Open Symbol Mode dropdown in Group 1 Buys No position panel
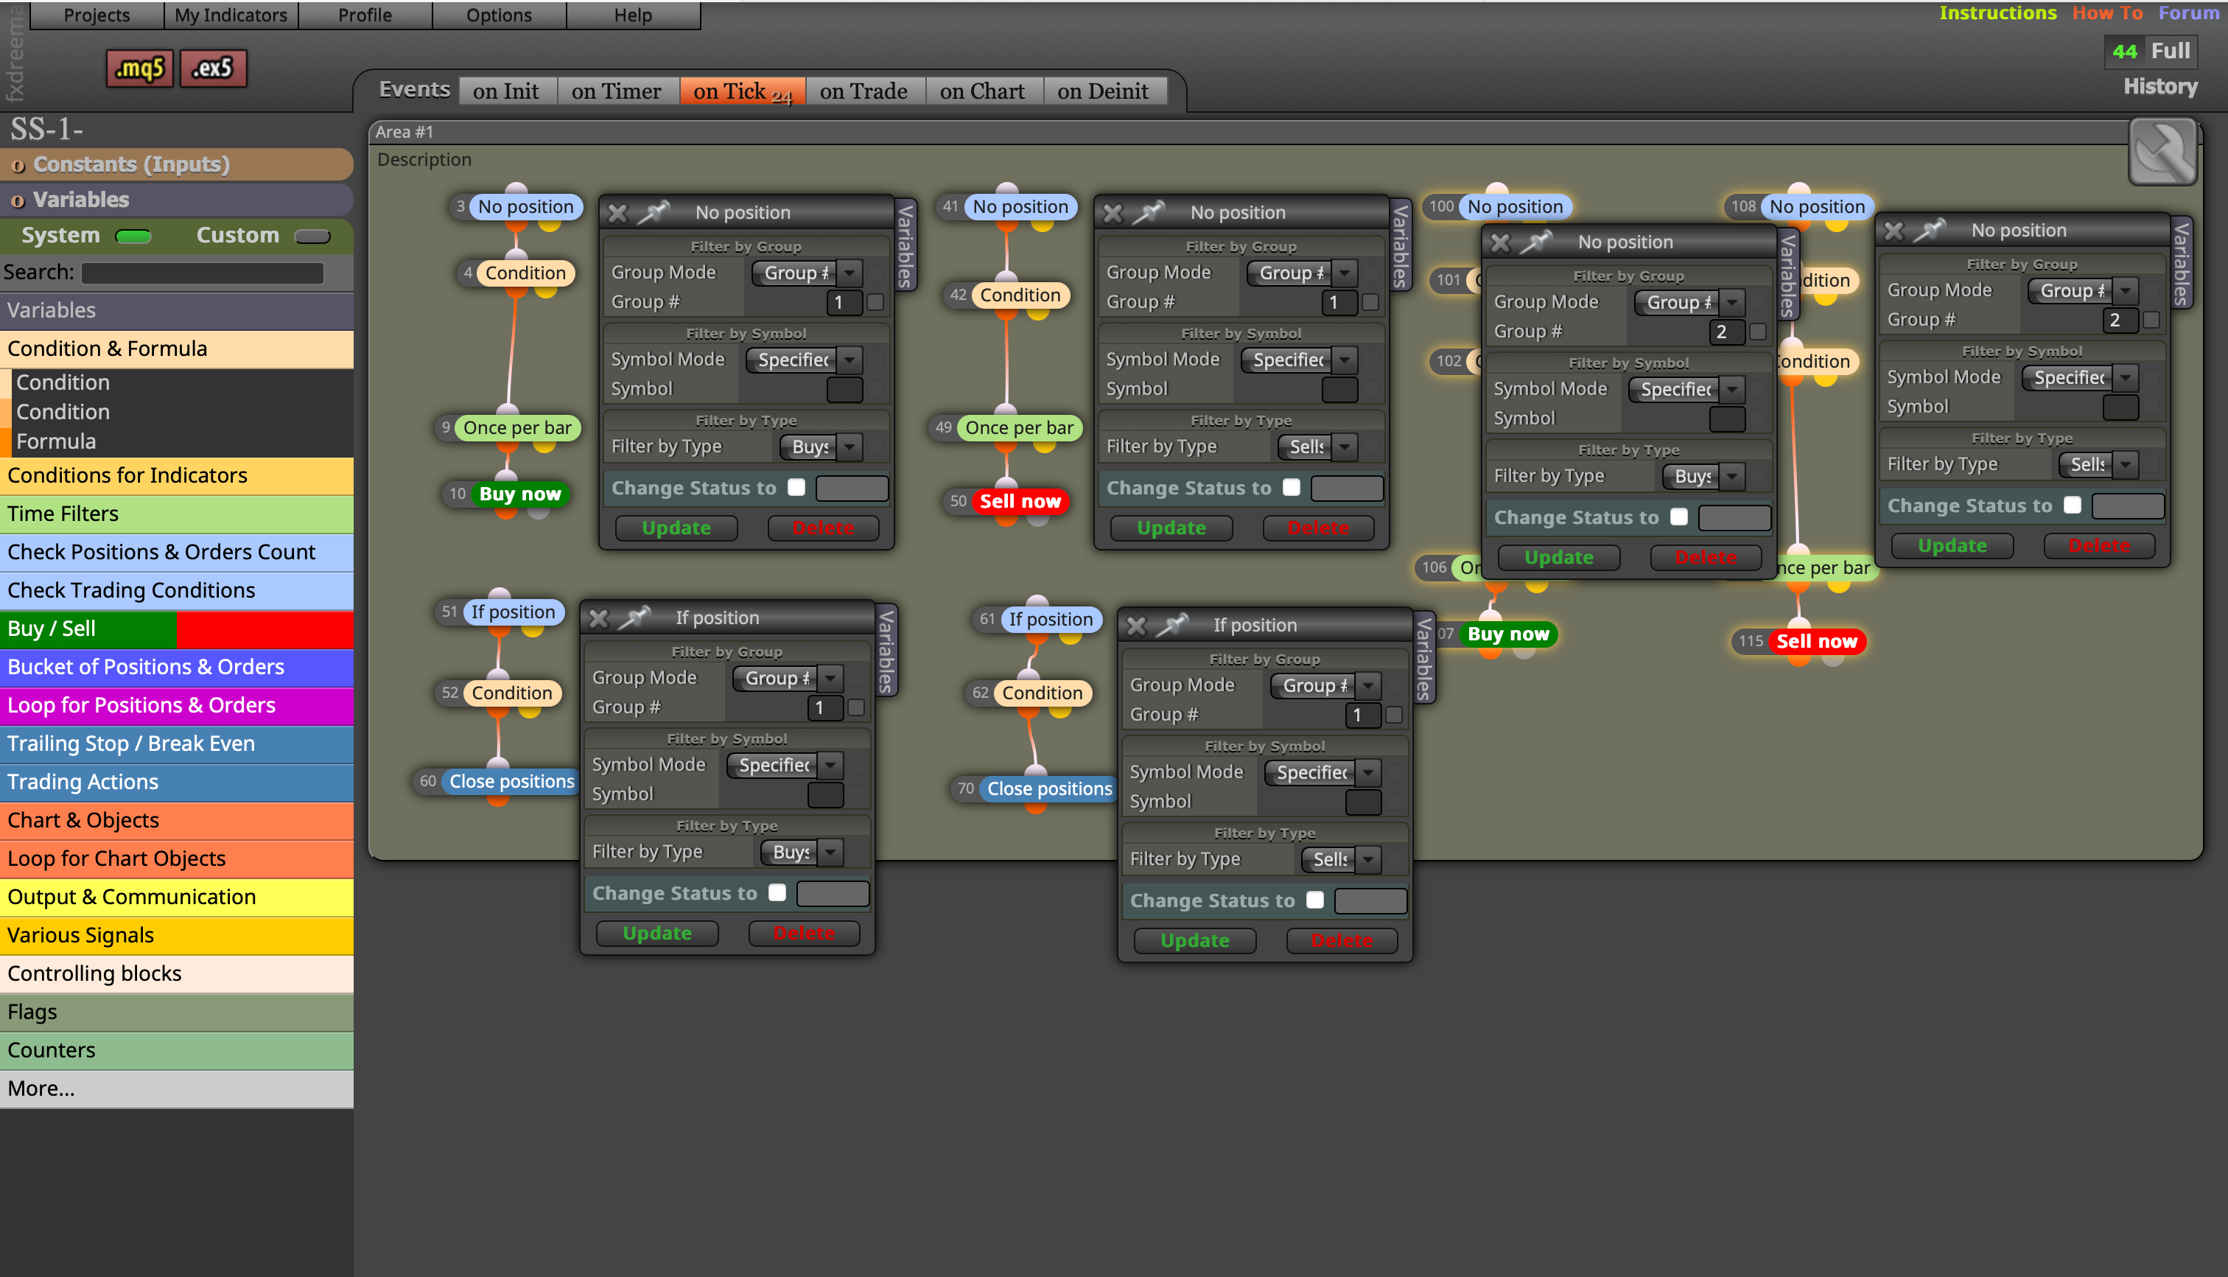2228x1277 pixels. pyautogui.click(x=805, y=360)
